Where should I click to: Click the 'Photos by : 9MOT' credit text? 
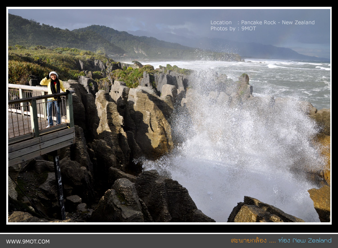tap(233, 28)
